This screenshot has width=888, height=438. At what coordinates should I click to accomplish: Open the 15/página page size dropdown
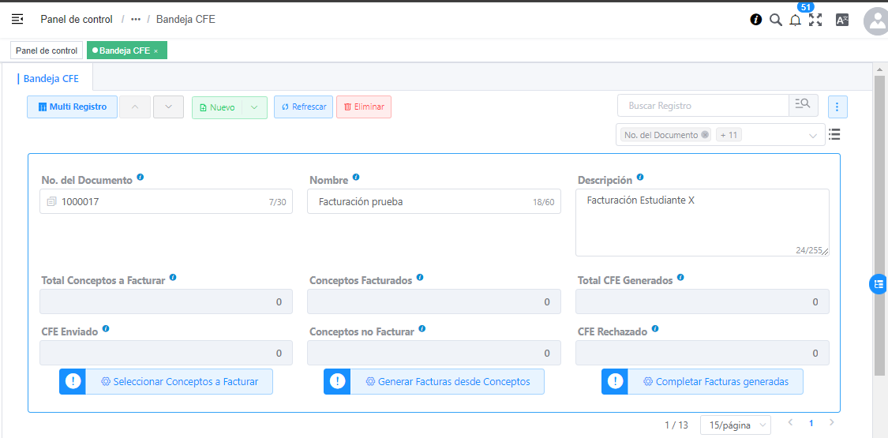[735, 425]
